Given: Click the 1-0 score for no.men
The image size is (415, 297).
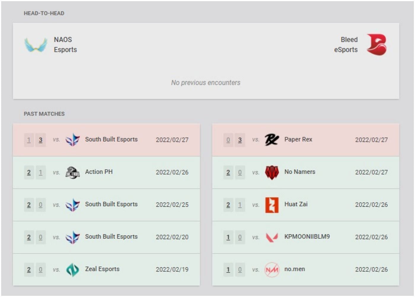Looking at the screenshot, I should pyautogui.click(x=234, y=270).
